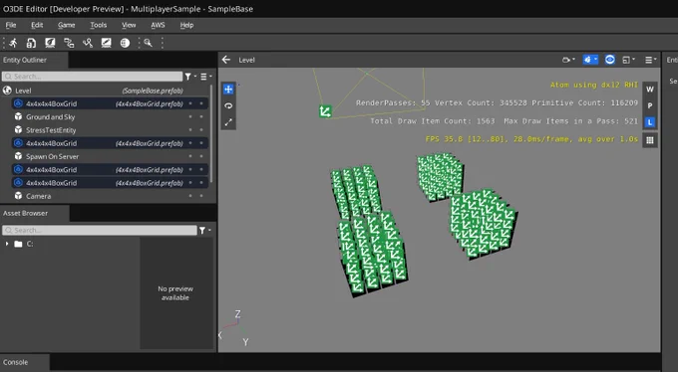
Task: Toggle visibility dot for StressTestEntity
Action: (190, 130)
